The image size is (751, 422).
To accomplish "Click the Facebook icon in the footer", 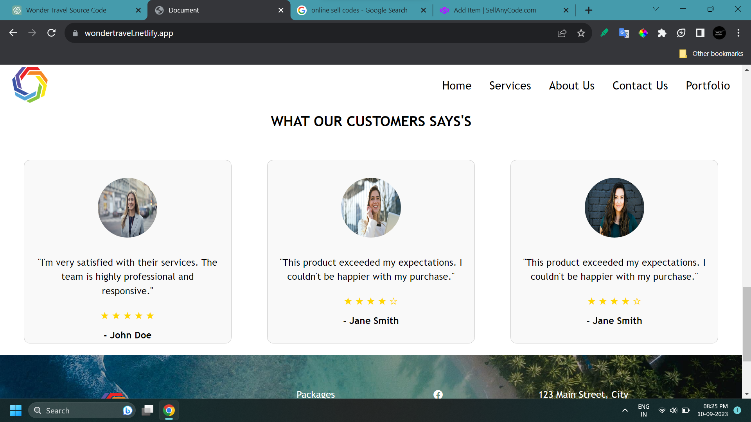I will [x=438, y=394].
